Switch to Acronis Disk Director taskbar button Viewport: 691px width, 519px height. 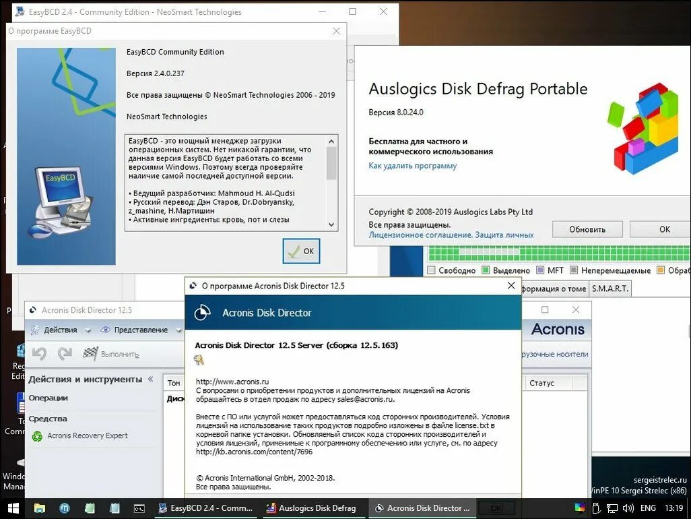click(x=422, y=508)
